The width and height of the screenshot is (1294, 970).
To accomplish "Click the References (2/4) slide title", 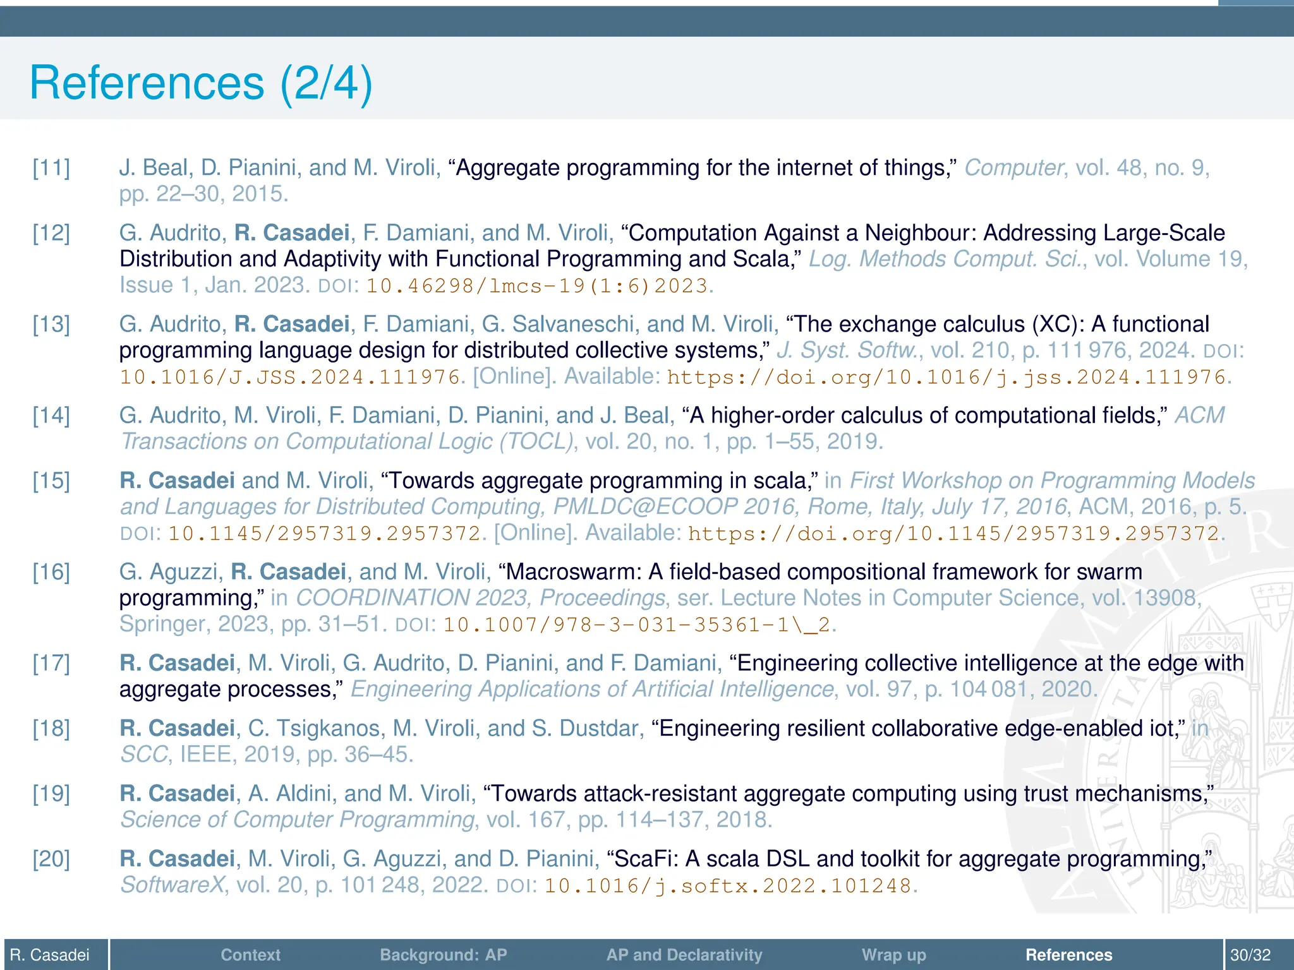I will pos(201,83).
